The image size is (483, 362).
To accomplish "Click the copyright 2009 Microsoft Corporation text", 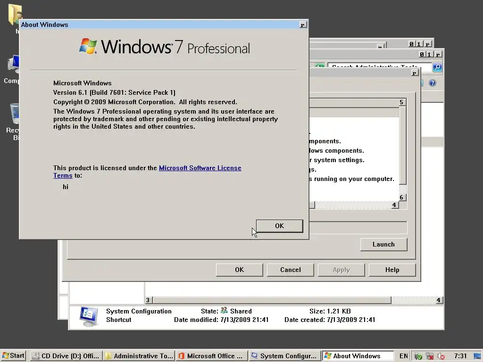I will (x=145, y=102).
